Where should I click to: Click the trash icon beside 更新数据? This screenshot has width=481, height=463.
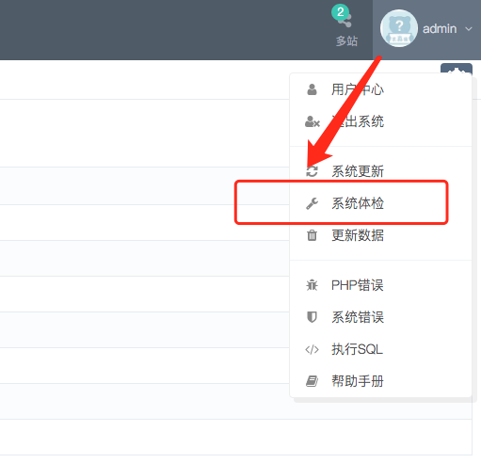pyautogui.click(x=312, y=235)
